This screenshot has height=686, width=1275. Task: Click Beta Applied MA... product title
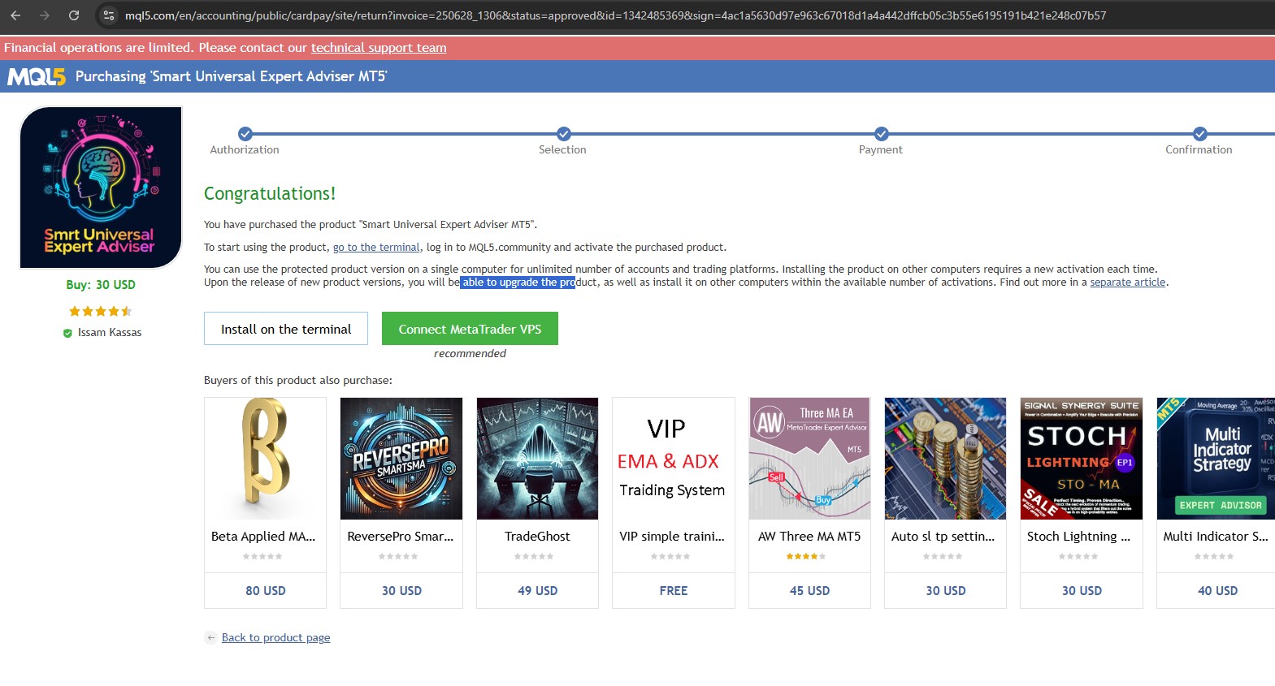pos(263,537)
